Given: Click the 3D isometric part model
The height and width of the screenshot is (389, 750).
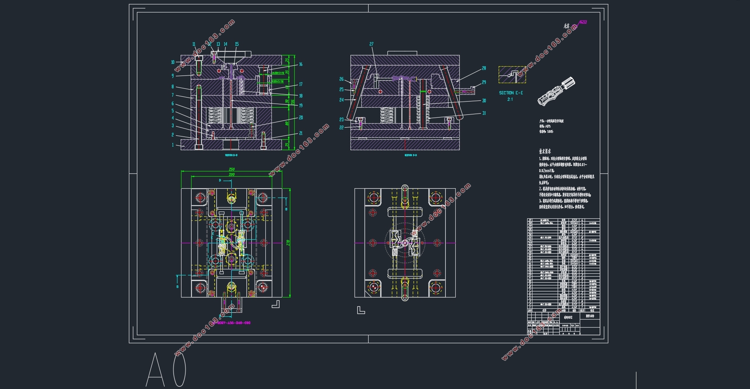Looking at the screenshot, I should pyautogui.click(x=556, y=92).
